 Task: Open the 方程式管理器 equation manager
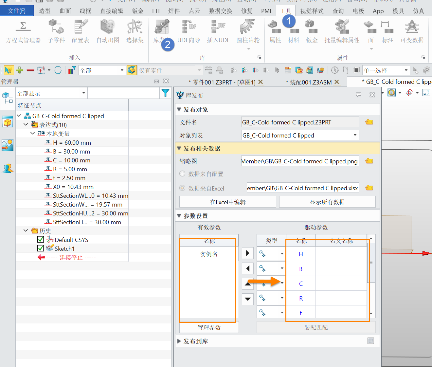coord(23,31)
